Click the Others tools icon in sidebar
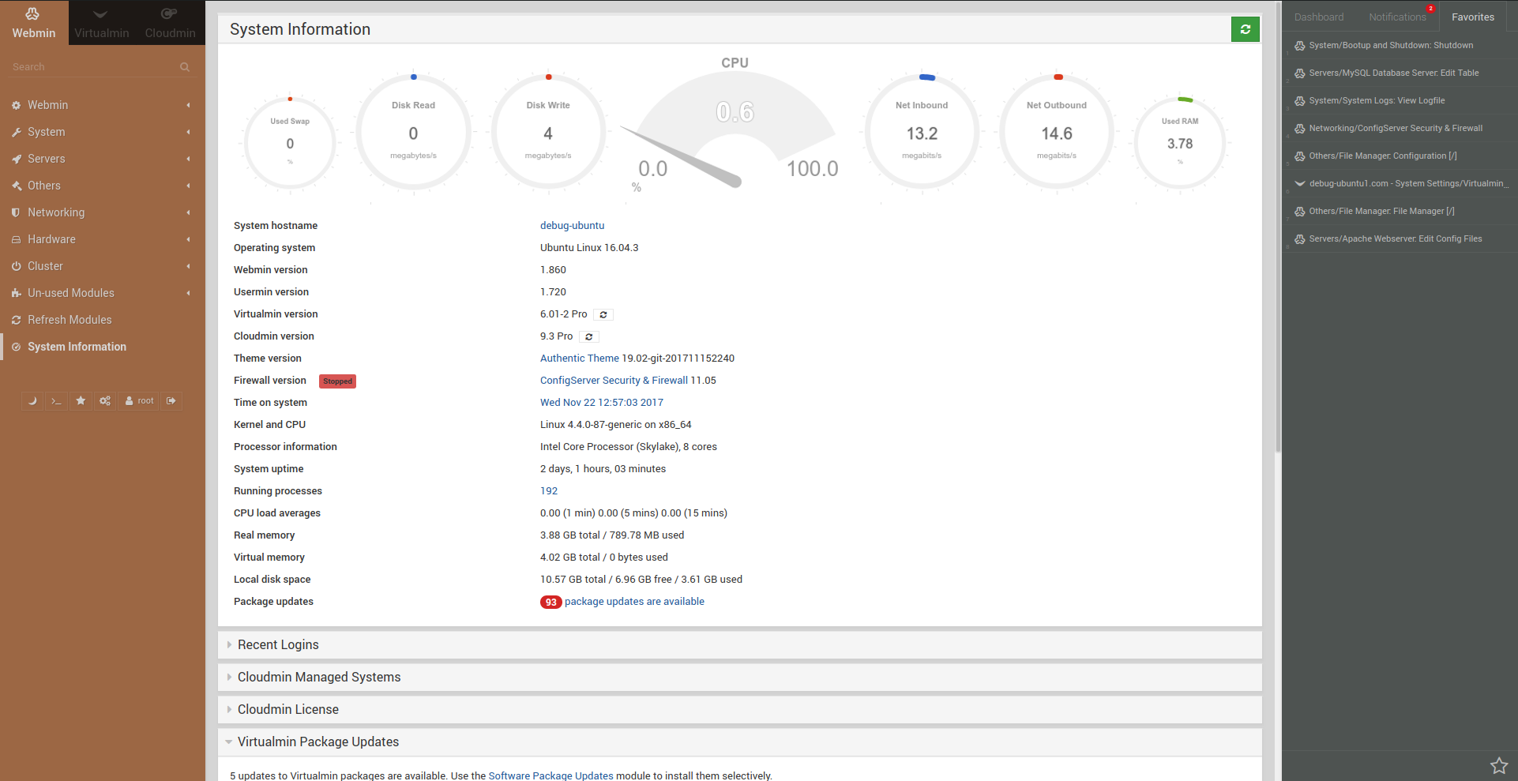 point(16,186)
